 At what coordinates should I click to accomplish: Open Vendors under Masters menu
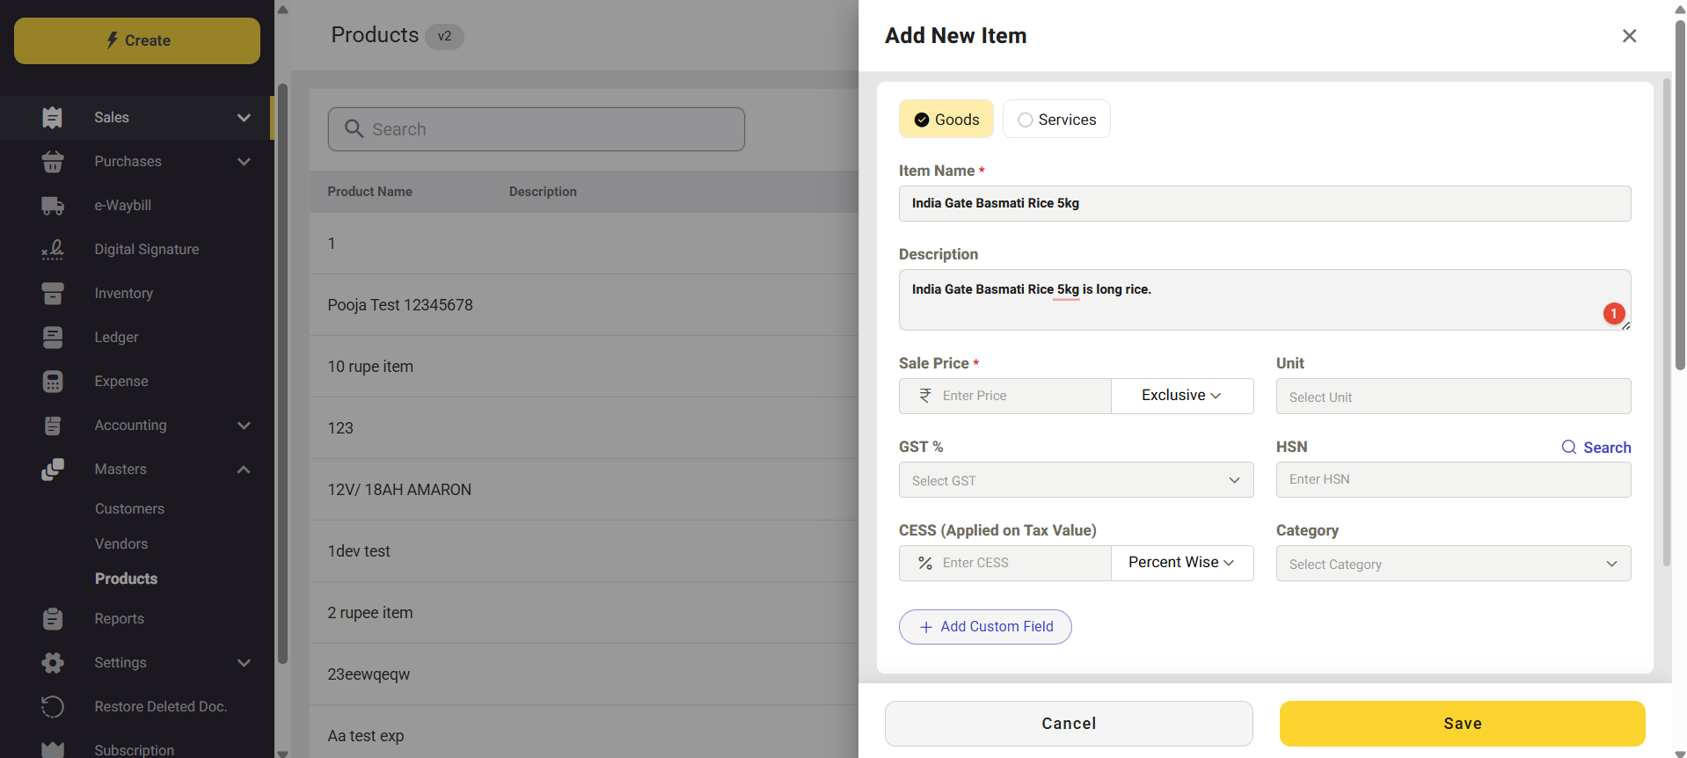121,544
